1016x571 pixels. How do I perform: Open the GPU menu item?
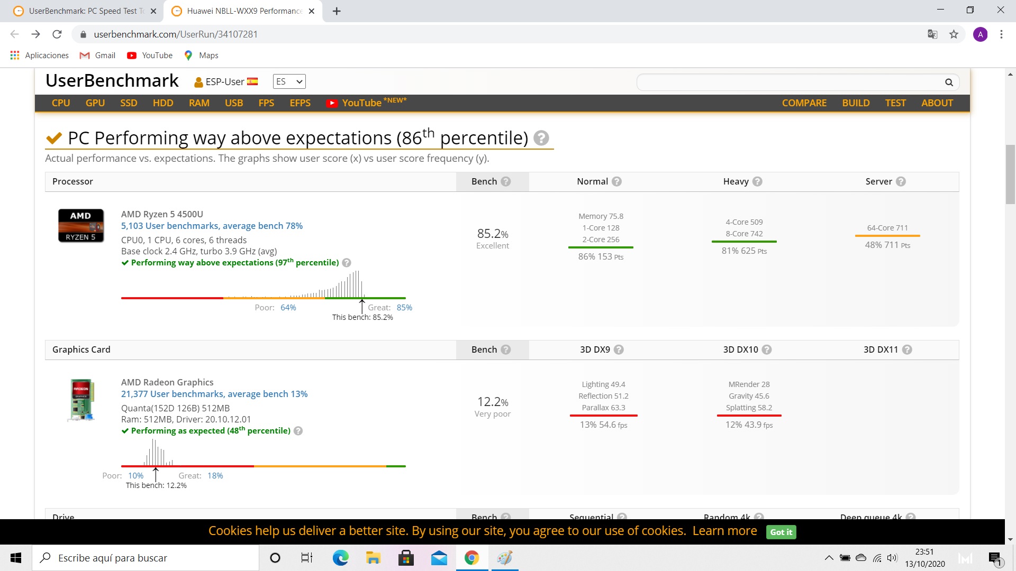(x=95, y=103)
